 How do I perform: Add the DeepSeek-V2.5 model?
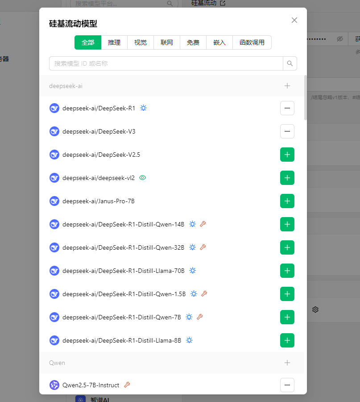(x=287, y=155)
